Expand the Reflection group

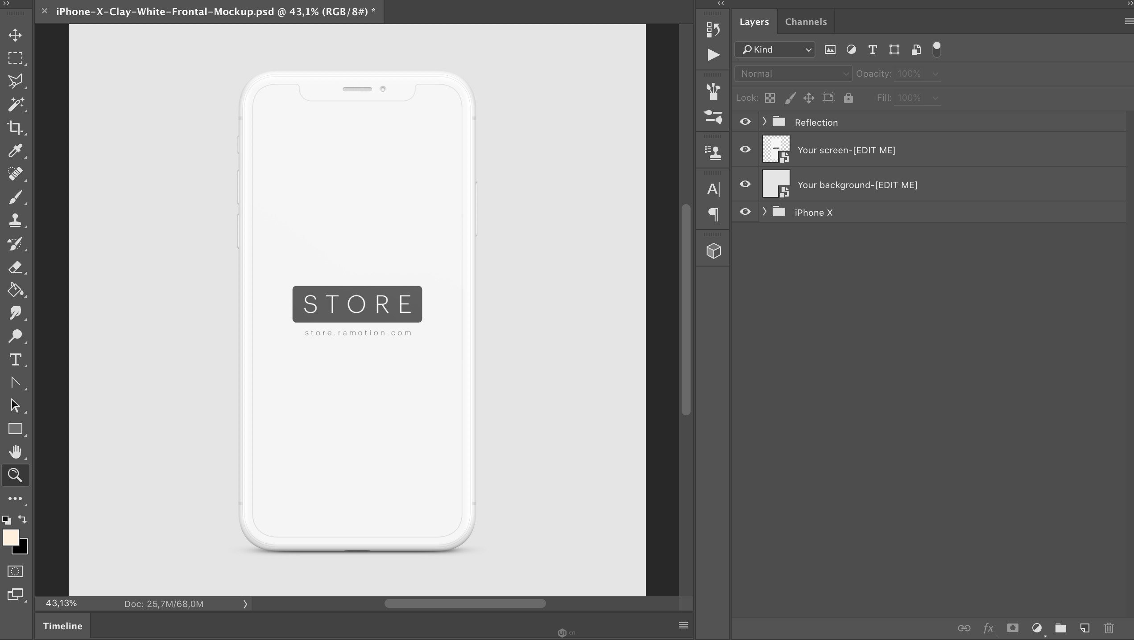point(764,121)
